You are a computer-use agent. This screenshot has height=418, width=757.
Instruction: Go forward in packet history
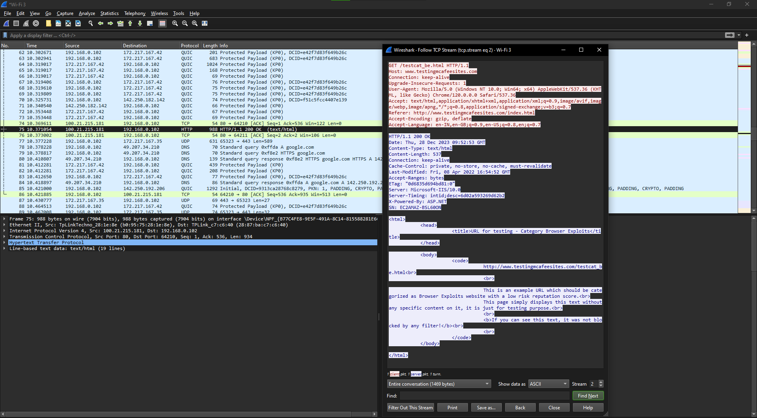[x=110, y=23]
